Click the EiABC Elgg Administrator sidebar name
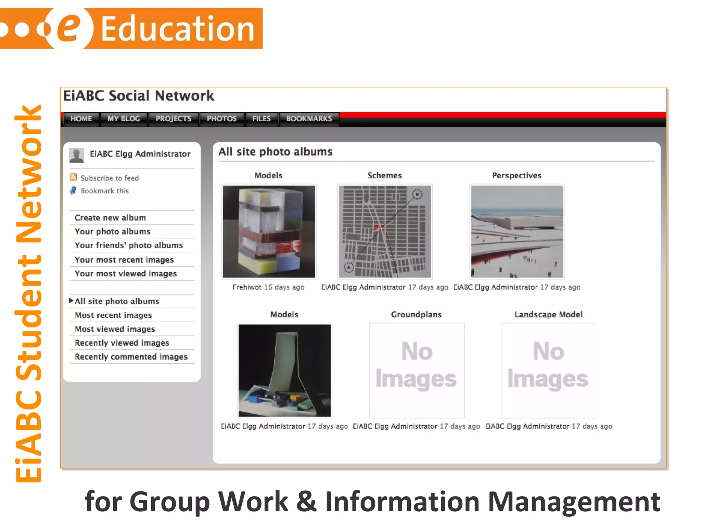 (x=140, y=154)
